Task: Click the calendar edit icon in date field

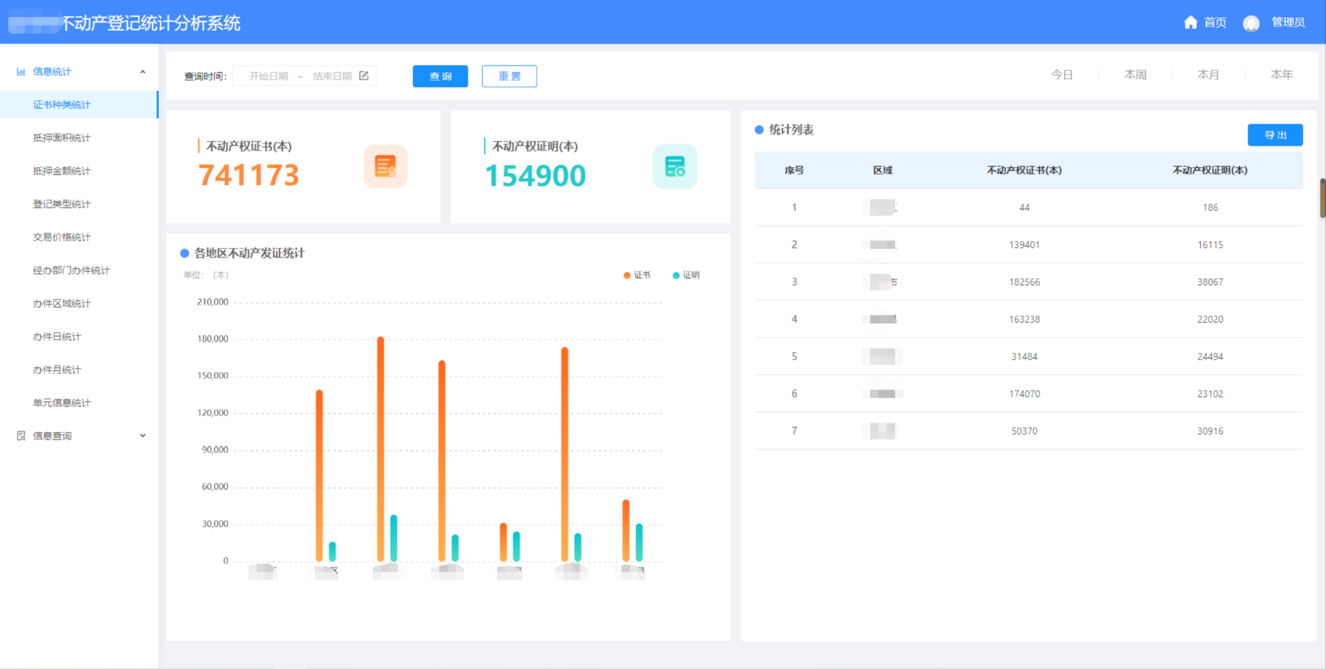Action: click(x=364, y=76)
